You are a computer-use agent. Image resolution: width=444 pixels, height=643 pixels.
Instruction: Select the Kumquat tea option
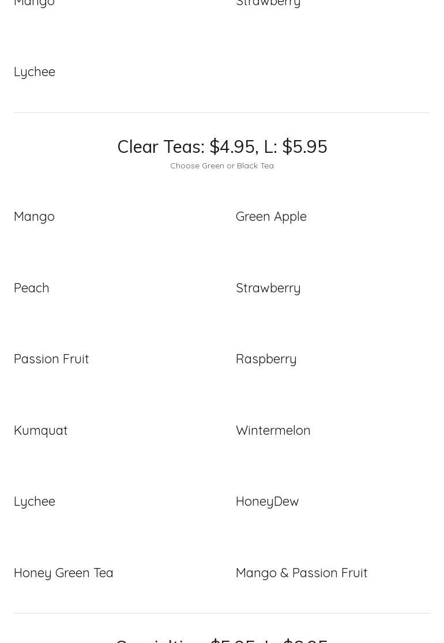pos(40,431)
